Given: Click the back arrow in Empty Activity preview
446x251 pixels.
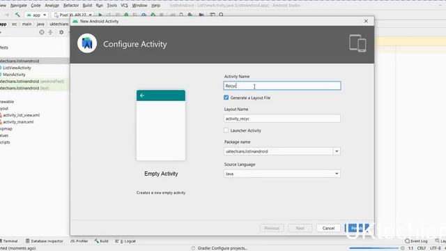Looking at the screenshot, I should coord(142,96).
